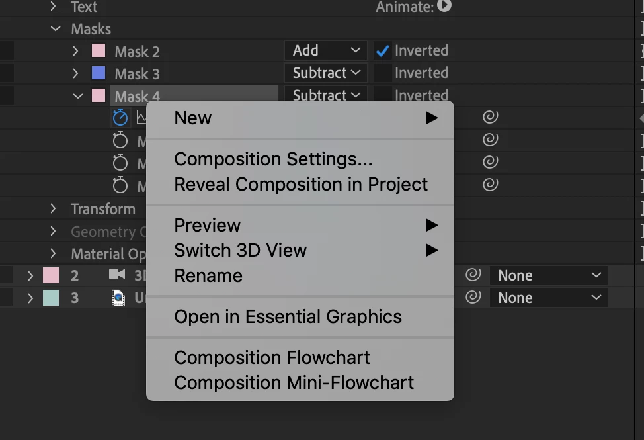The width and height of the screenshot is (644, 440).
Task: Enable the Inverted checkbox for Mask 4
Action: pos(382,95)
